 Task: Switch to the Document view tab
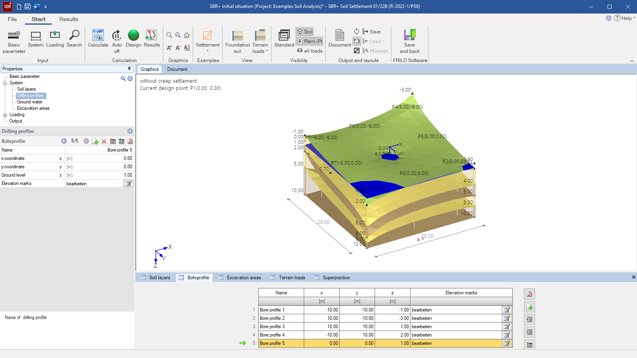point(177,69)
